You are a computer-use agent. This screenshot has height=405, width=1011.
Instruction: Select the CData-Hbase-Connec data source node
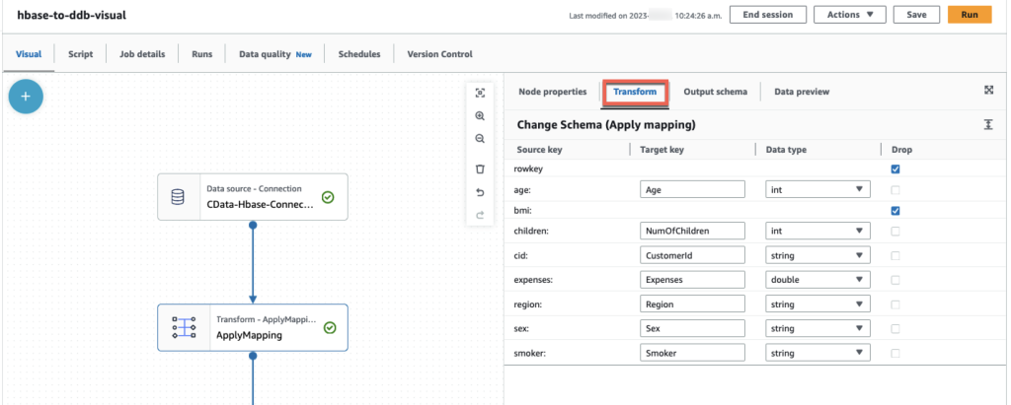tap(252, 197)
